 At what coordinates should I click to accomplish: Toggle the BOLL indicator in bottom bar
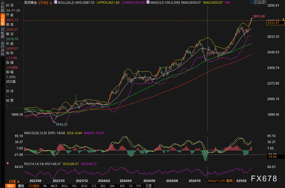coord(65,186)
